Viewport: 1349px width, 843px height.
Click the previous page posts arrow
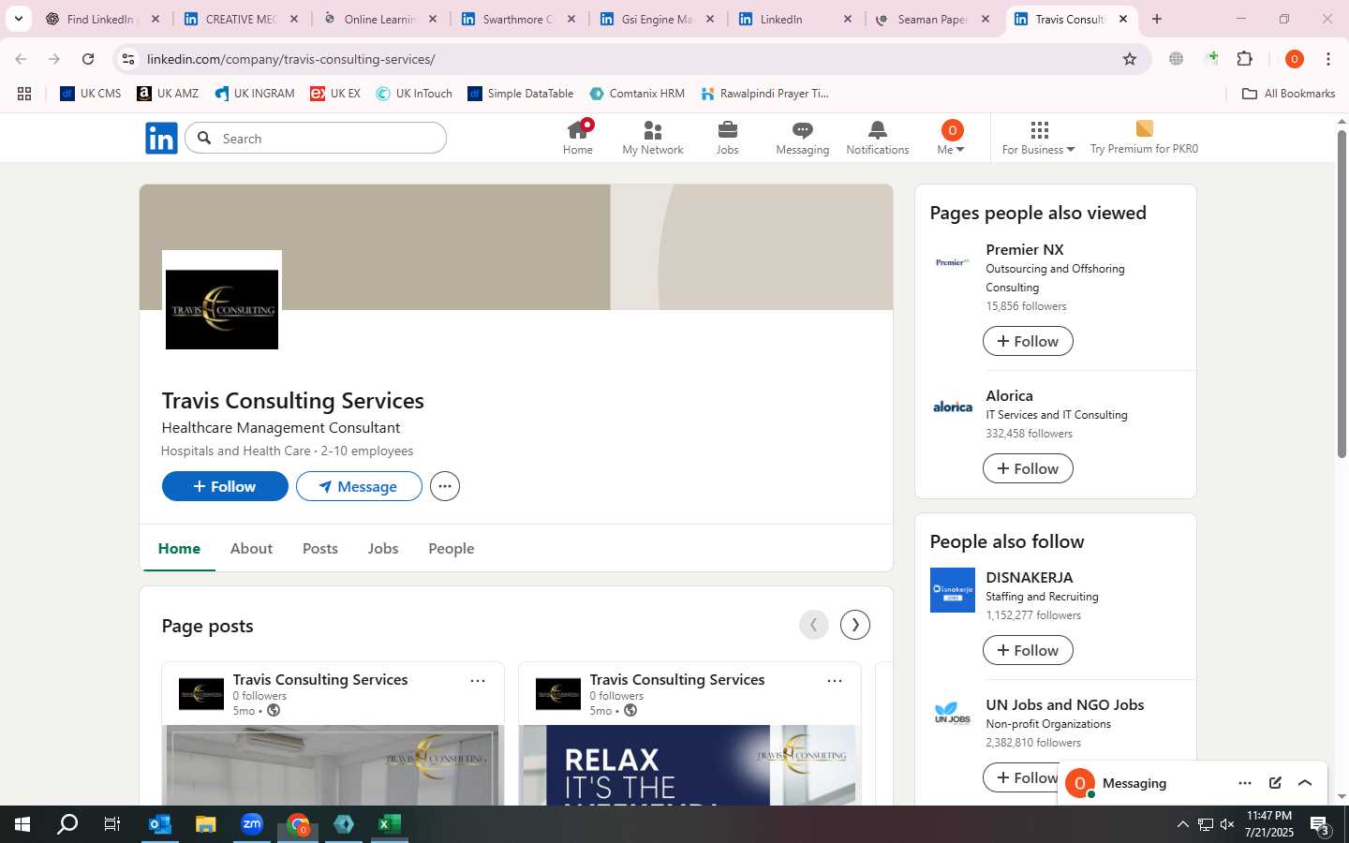814,625
